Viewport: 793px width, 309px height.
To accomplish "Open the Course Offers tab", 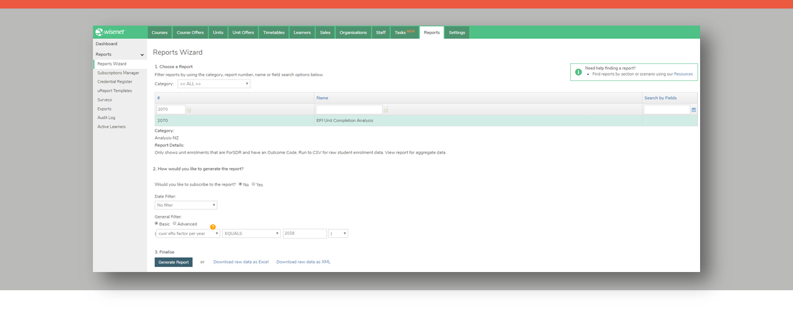I will [190, 32].
